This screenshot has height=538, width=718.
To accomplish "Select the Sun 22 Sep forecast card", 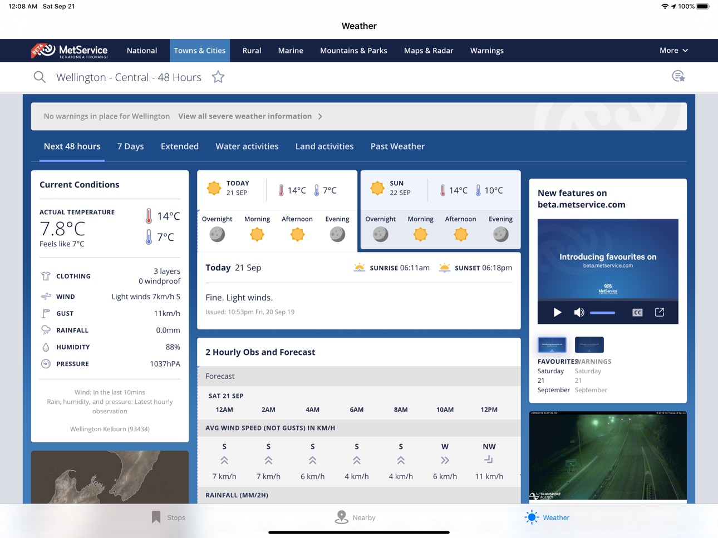I will point(441,209).
